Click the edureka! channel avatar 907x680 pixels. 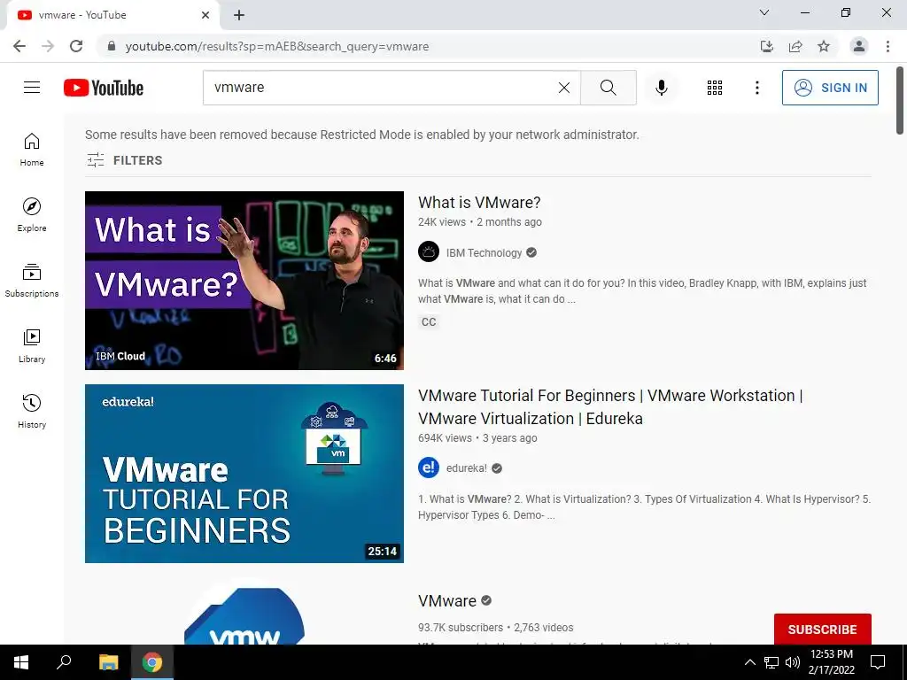click(x=429, y=467)
